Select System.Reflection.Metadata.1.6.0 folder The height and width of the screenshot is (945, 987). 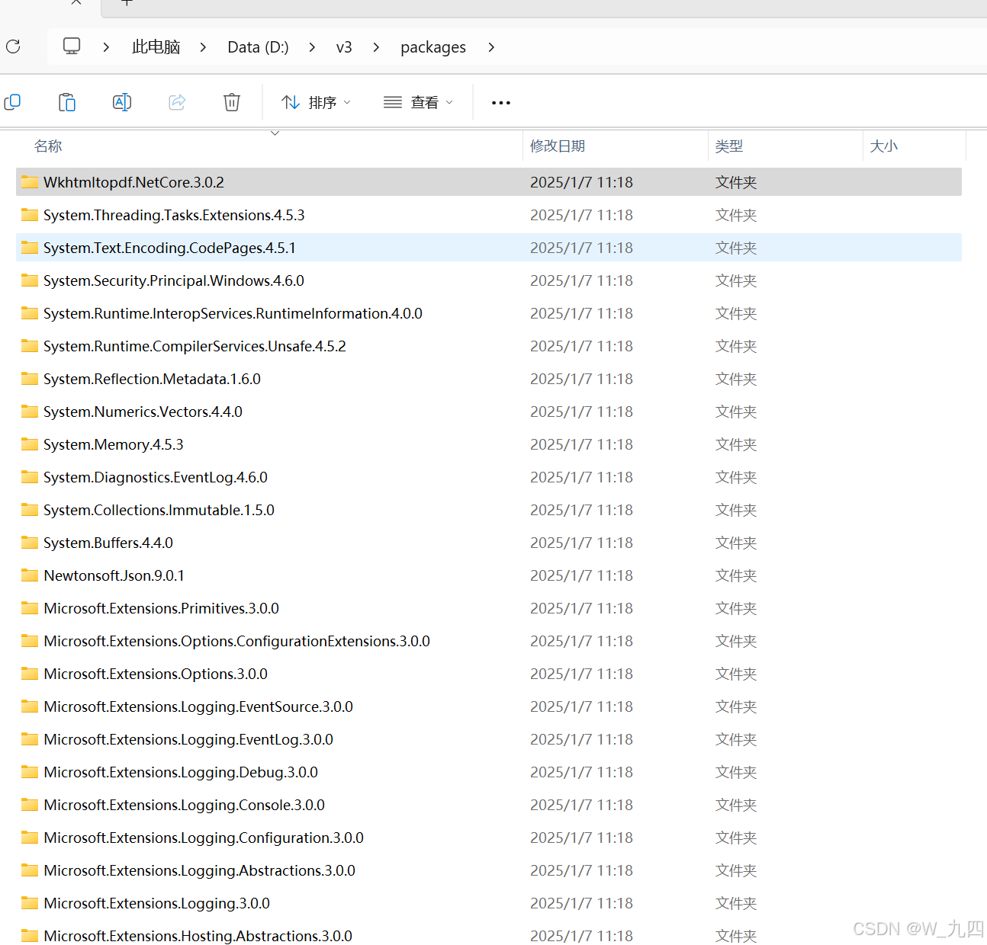click(488, 379)
